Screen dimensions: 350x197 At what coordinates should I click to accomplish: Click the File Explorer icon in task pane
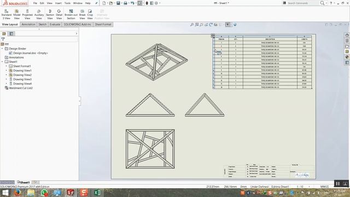click(x=347, y=46)
